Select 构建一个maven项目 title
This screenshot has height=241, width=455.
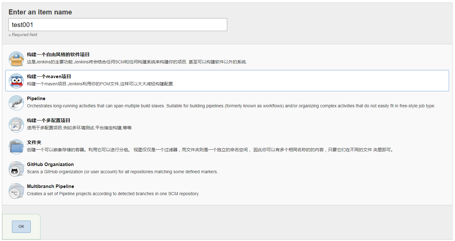(x=49, y=77)
